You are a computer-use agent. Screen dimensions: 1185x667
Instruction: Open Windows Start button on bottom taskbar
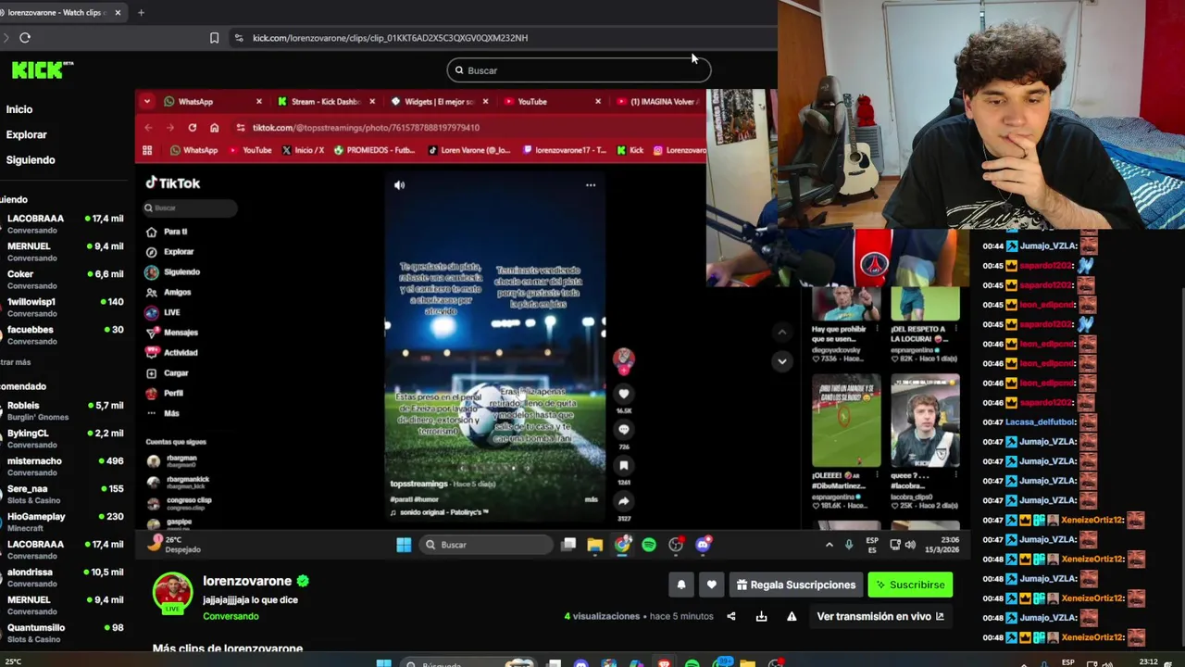(x=383, y=663)
